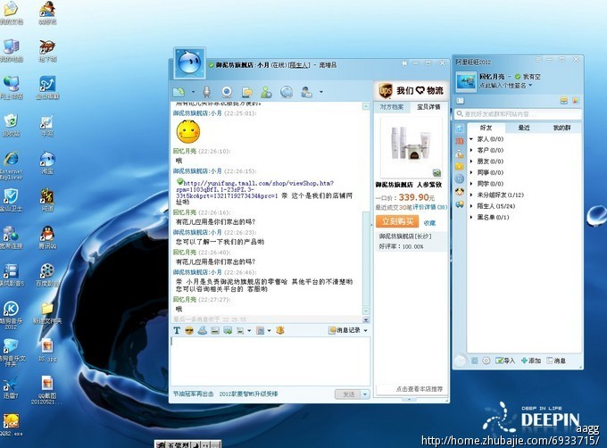607x448 pixels.
Task: Open the font settings T icon
Action: [177, 330]
